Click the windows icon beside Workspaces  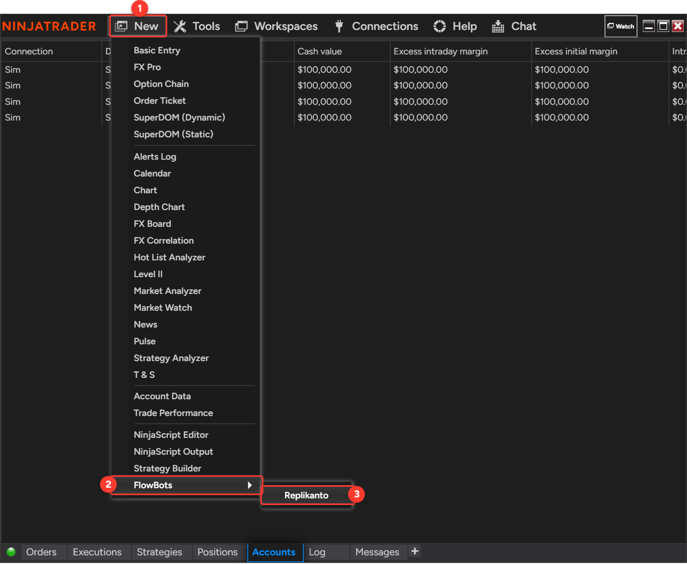point(241,26)
